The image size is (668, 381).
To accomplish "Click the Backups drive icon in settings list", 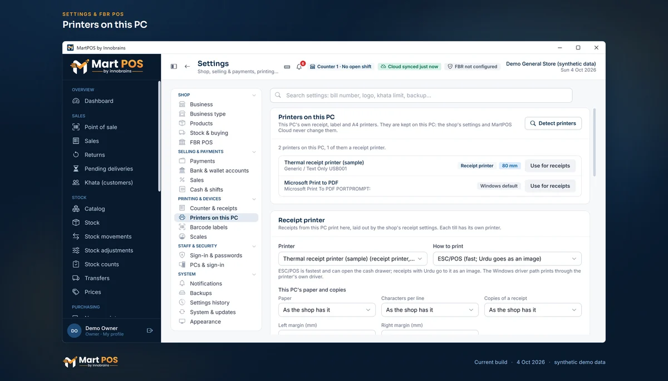I will tap(182, 293).
